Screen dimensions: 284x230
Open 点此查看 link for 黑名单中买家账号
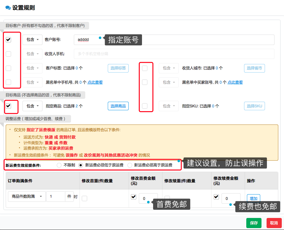click(x=235, y=82)
